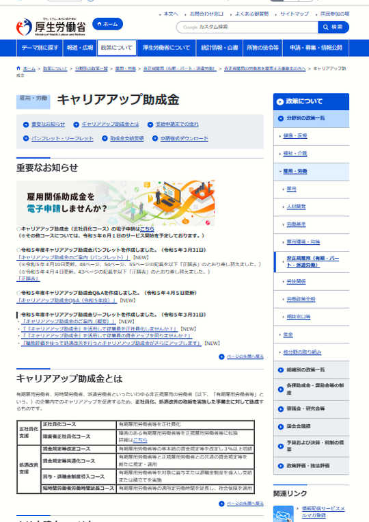Click the home icon in the breadcrumb
Viewport: 369px width, 522px height.
coord(18,68)
